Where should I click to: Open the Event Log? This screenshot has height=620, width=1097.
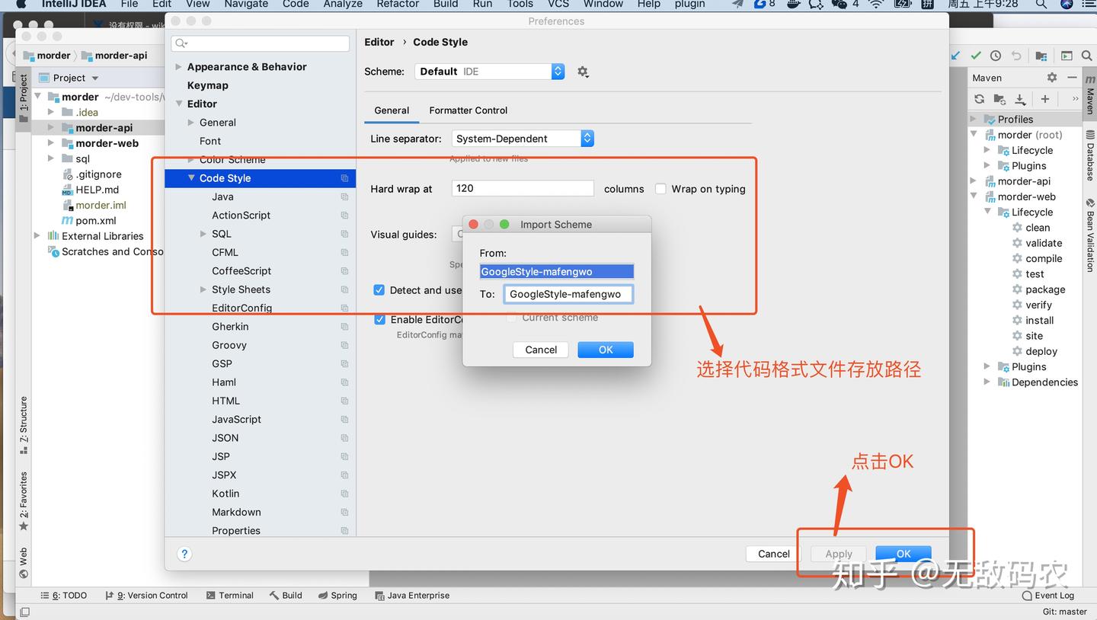tap(1048, 596)
